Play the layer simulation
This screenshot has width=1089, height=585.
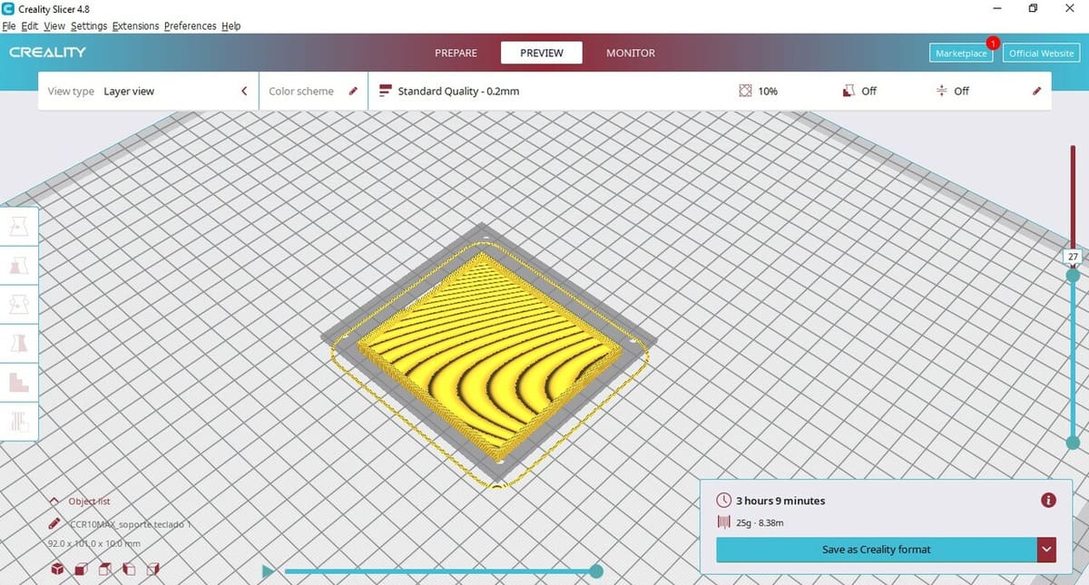[x=268, y=571]
